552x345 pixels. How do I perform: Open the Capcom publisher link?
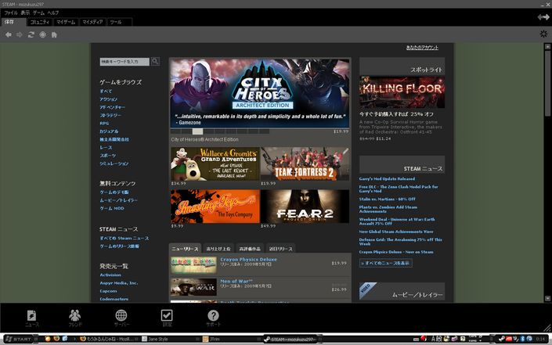(x=108, y=291)
